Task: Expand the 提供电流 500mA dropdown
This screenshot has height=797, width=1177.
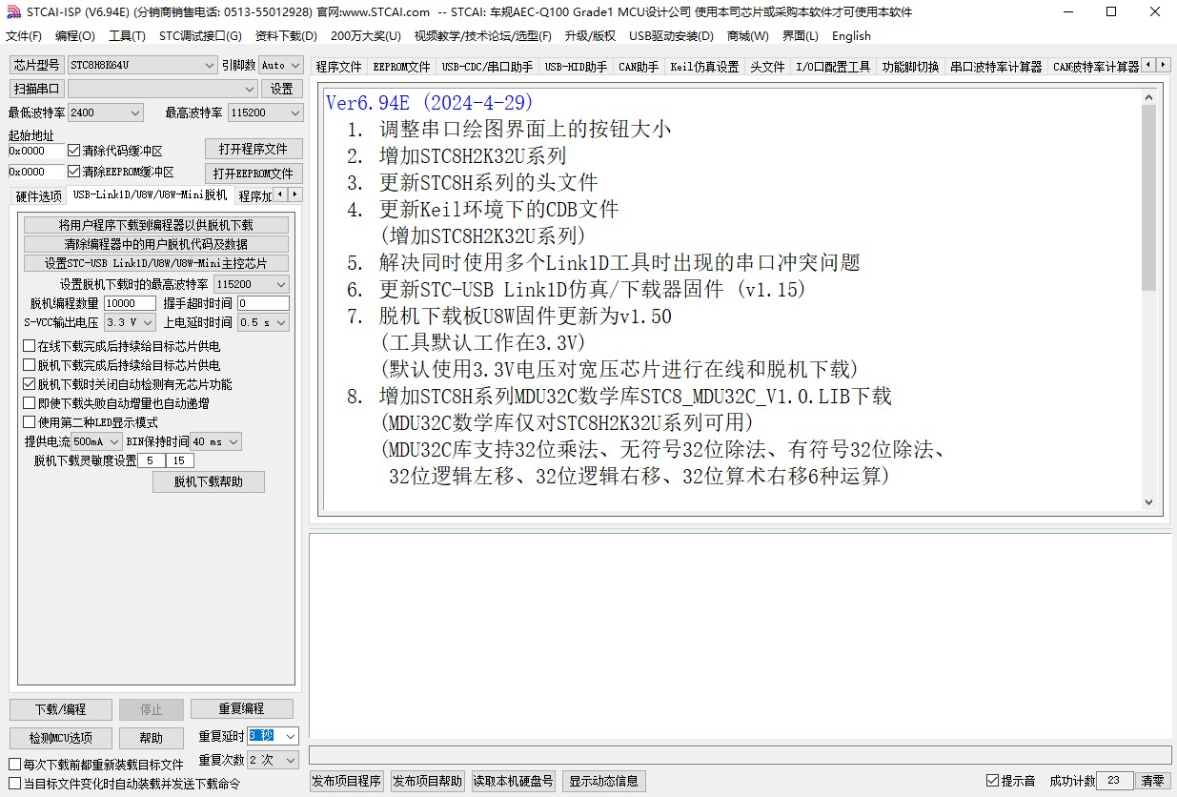Action: [114, 441]
